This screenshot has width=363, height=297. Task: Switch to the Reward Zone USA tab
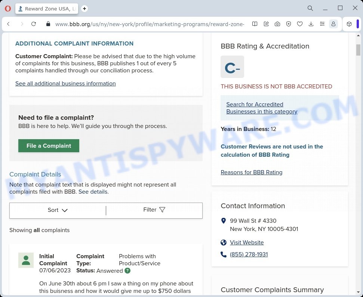[47, 9]
